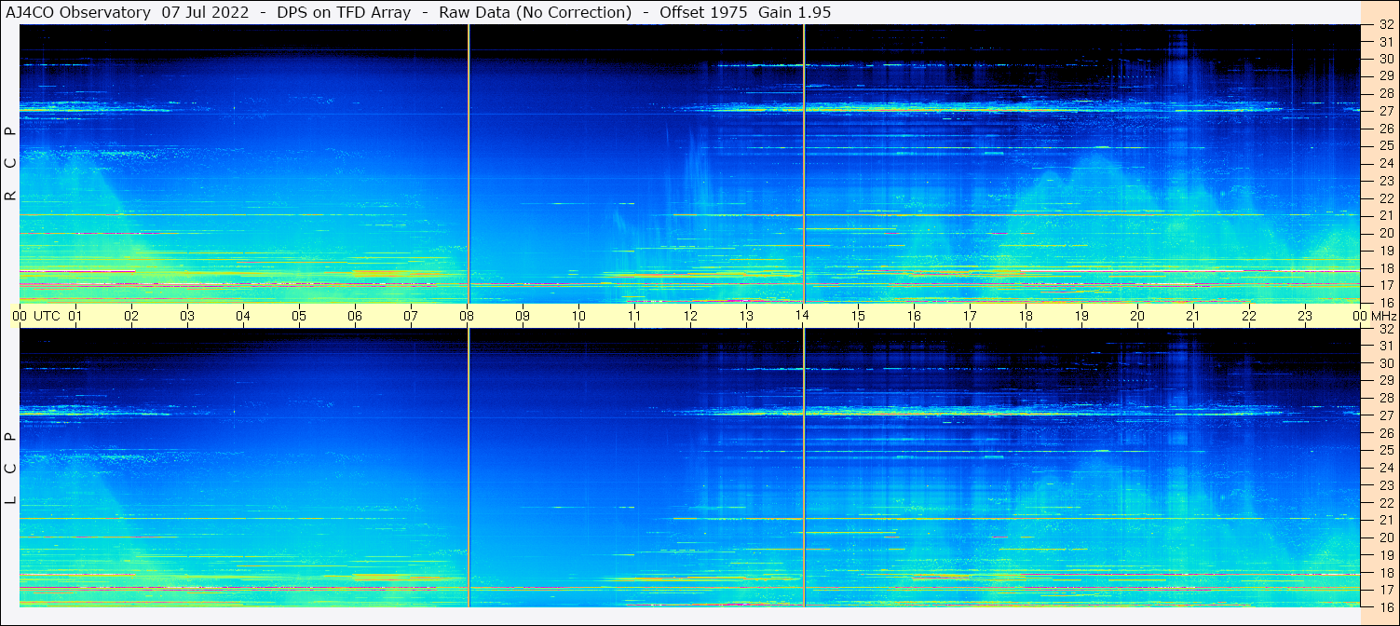Click the 08 hour label on the UTC axis
Viewport: 1400px width, 626px height.
pos(467,316)
